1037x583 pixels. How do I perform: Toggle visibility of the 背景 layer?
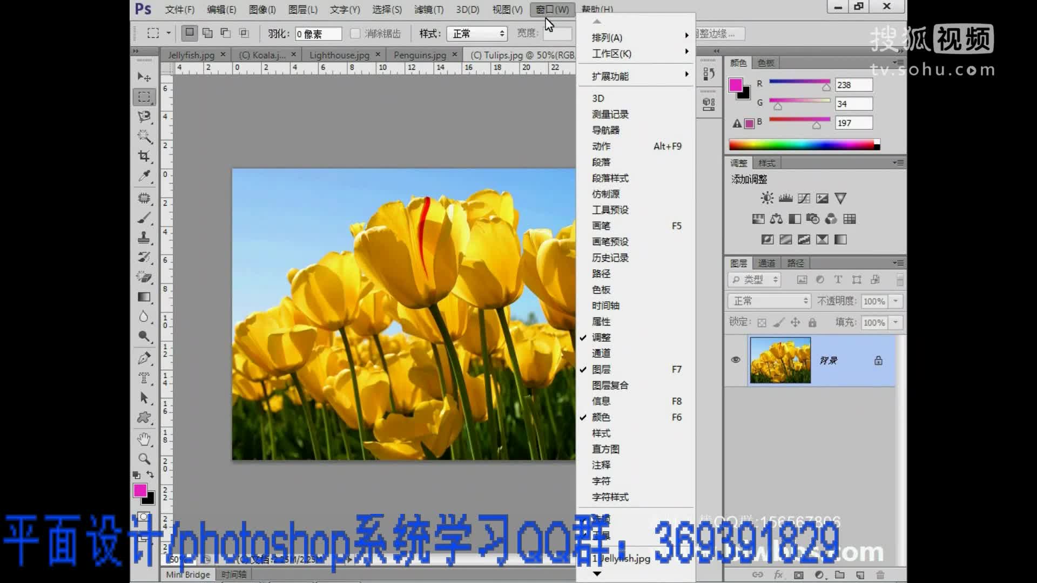(736, 360)
